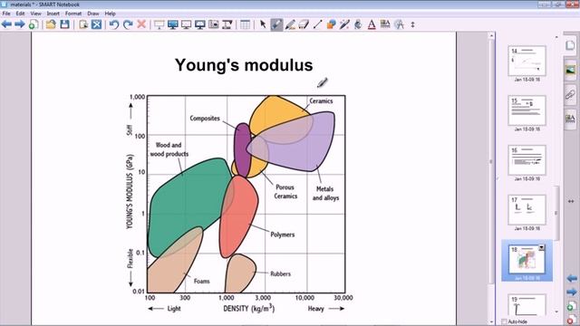Add page using sidebar plus icon
The height and width of the screenshot is (326, 580).
[x=571, y=306]
